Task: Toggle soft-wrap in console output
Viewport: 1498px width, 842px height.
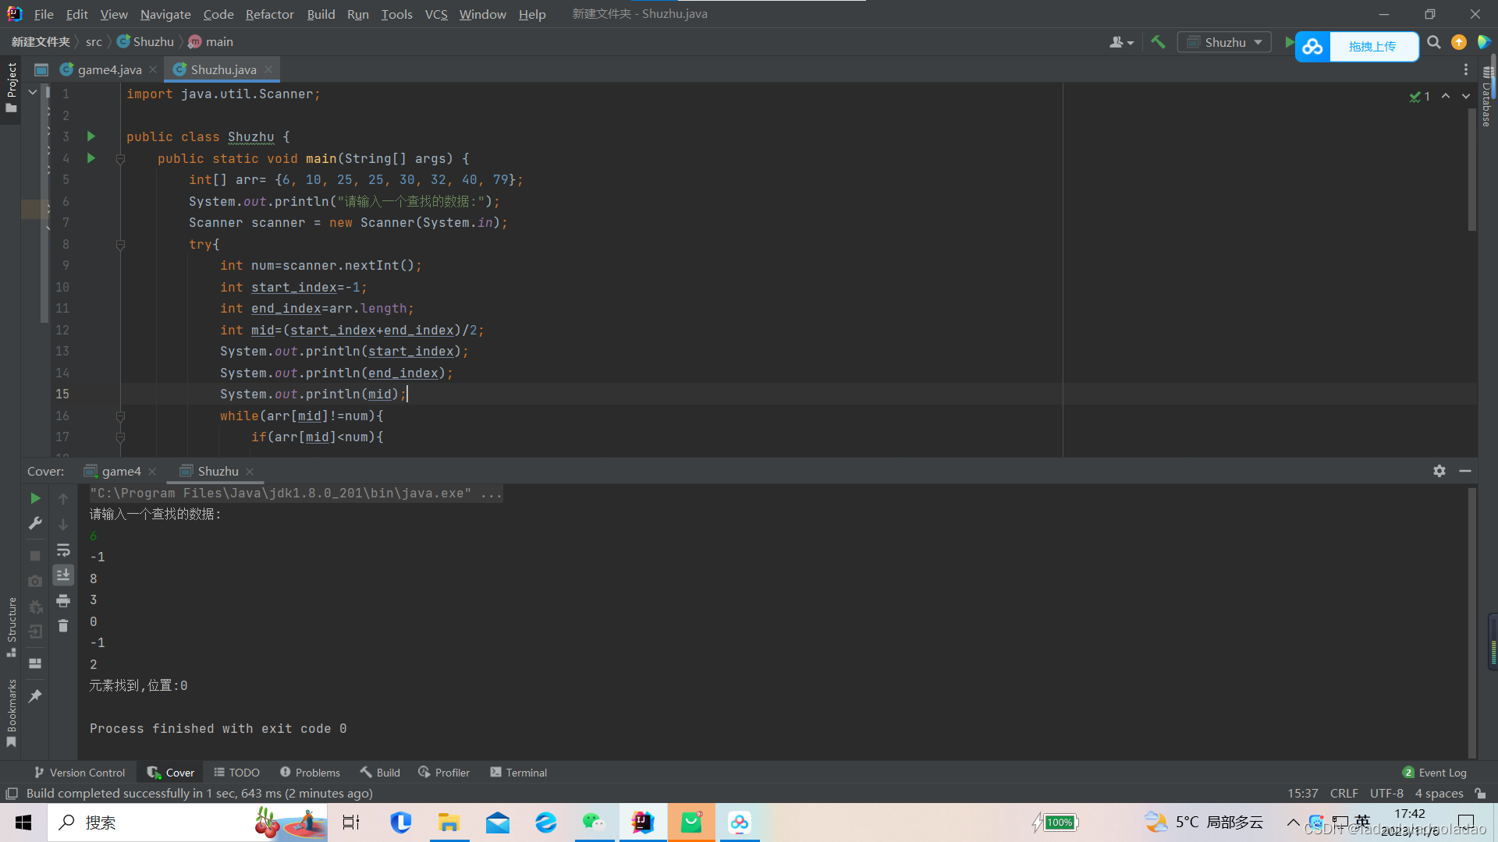Action: point(63,550)
